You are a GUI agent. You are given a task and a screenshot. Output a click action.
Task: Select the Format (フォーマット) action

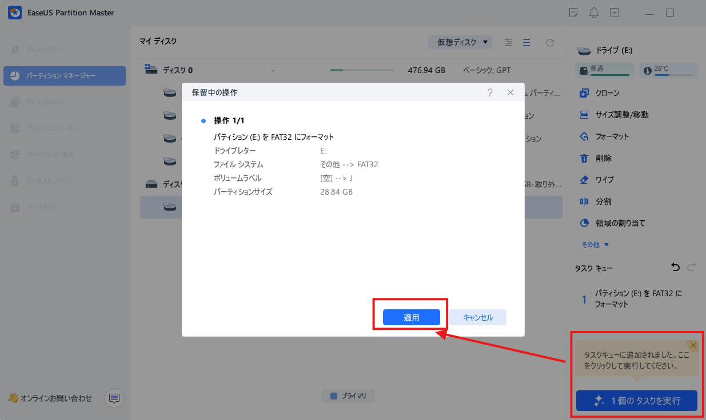tap(612, 136)
